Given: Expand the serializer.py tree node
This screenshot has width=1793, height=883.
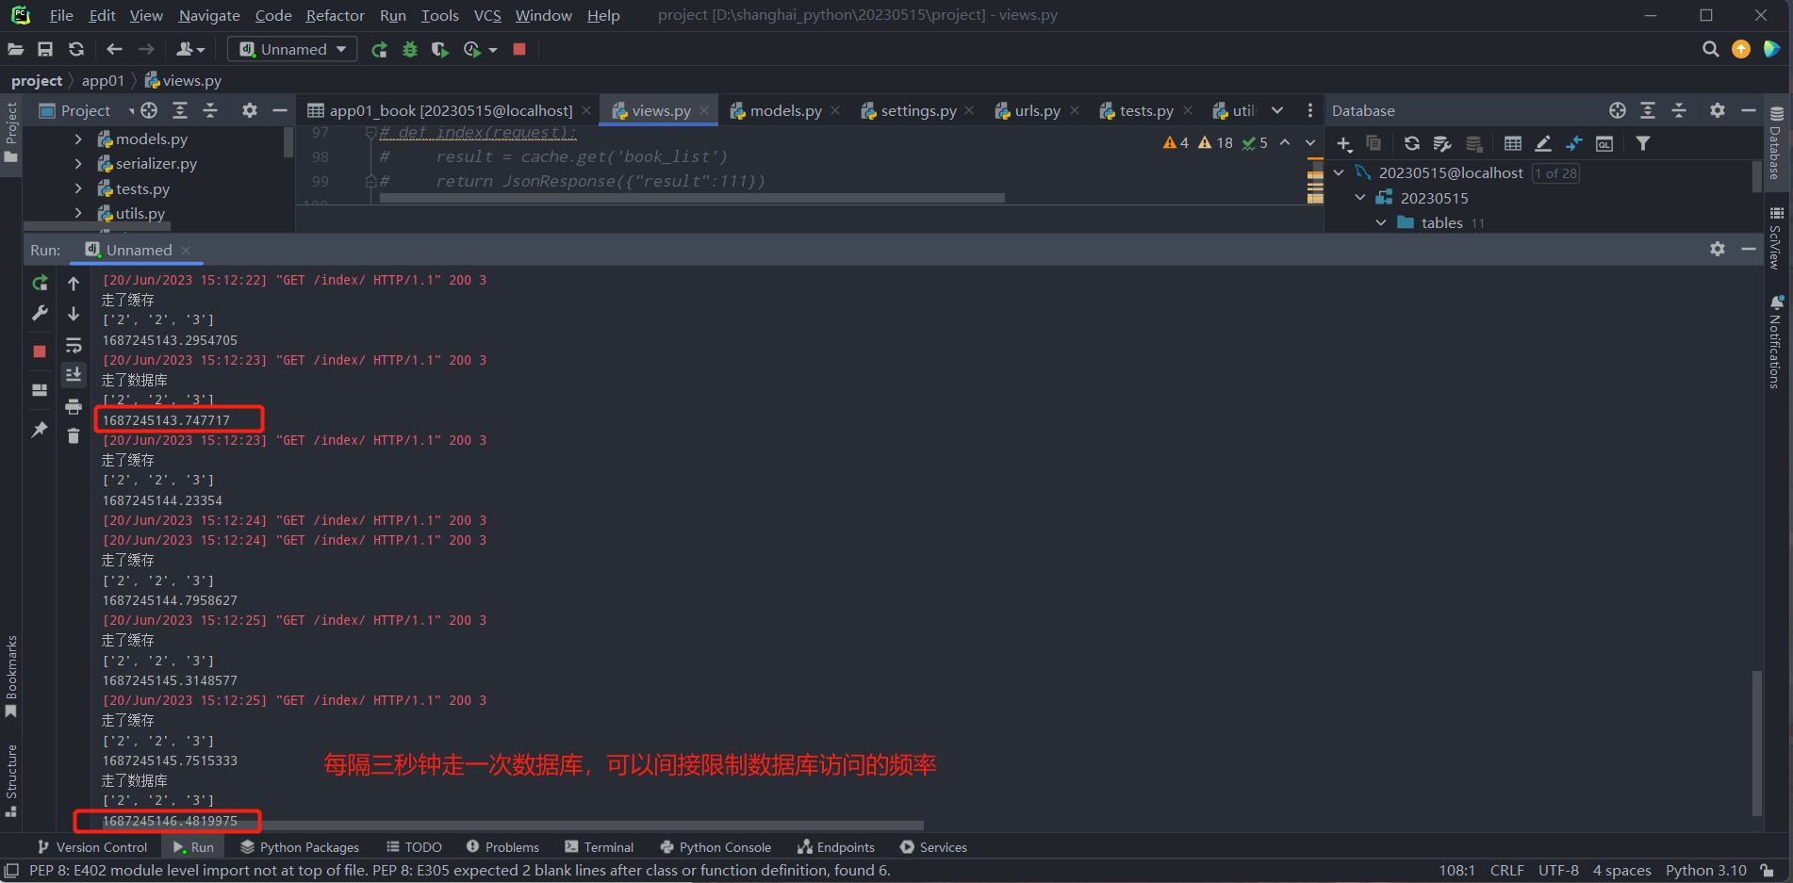Looking at the screenshot, I should [x=78, y=163].
